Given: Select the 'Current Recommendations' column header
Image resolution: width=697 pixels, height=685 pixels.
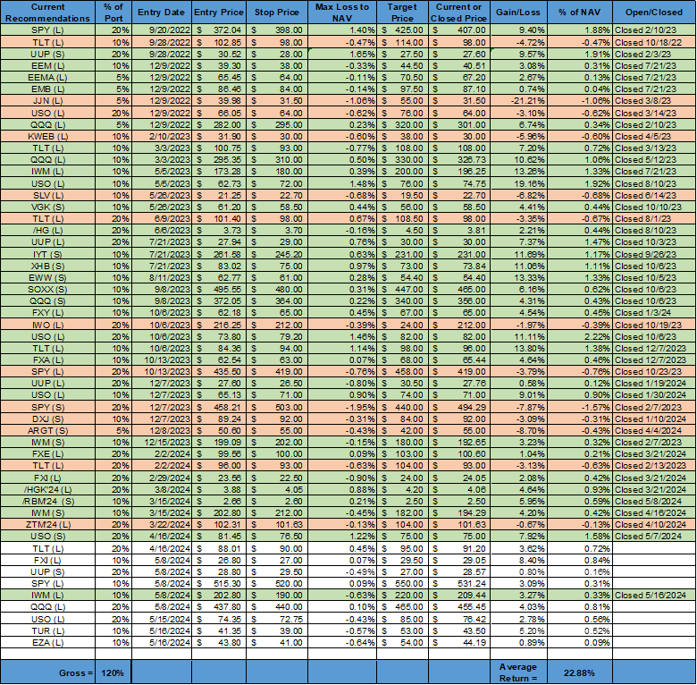Looking at the screenshot, I should (47, 13).
